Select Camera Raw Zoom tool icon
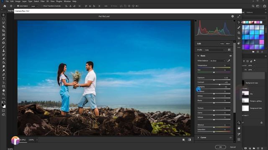268x150 pixels. (x=239, y=123)
